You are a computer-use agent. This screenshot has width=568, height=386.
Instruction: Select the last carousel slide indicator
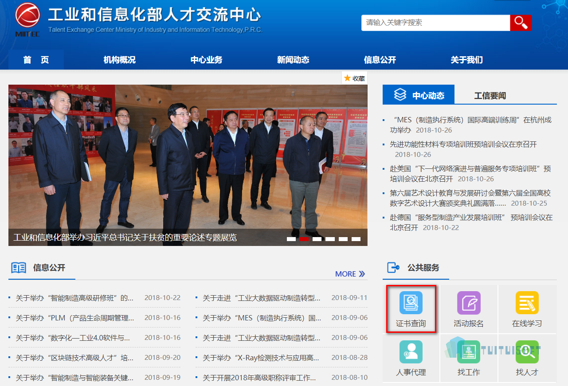coord(356,239)
